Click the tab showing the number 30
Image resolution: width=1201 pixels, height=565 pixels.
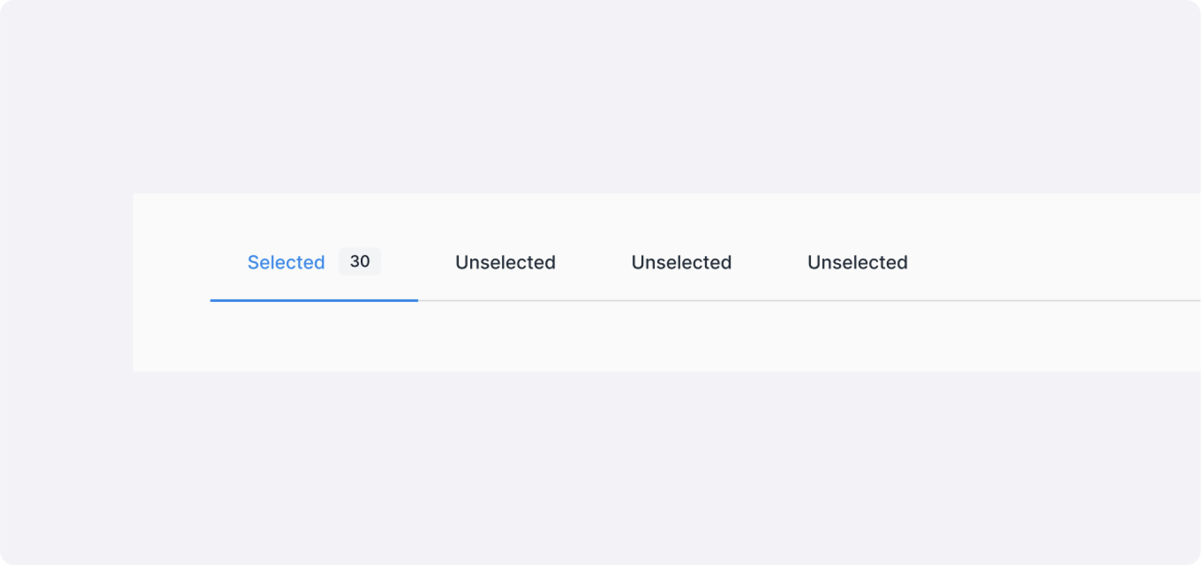click(x=314, y=262)
